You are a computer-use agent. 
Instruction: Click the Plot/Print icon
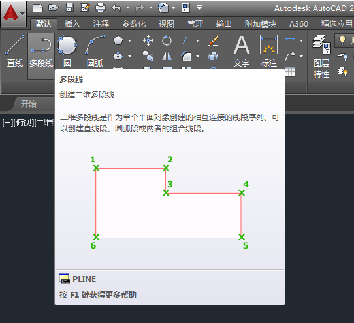(100, 8)
